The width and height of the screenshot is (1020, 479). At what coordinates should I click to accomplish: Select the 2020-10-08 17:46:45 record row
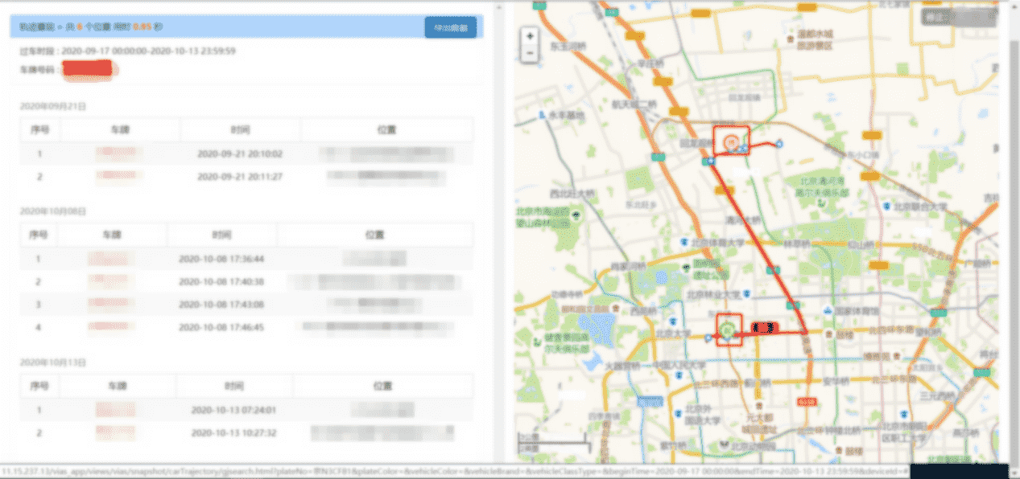coord(221,328)
